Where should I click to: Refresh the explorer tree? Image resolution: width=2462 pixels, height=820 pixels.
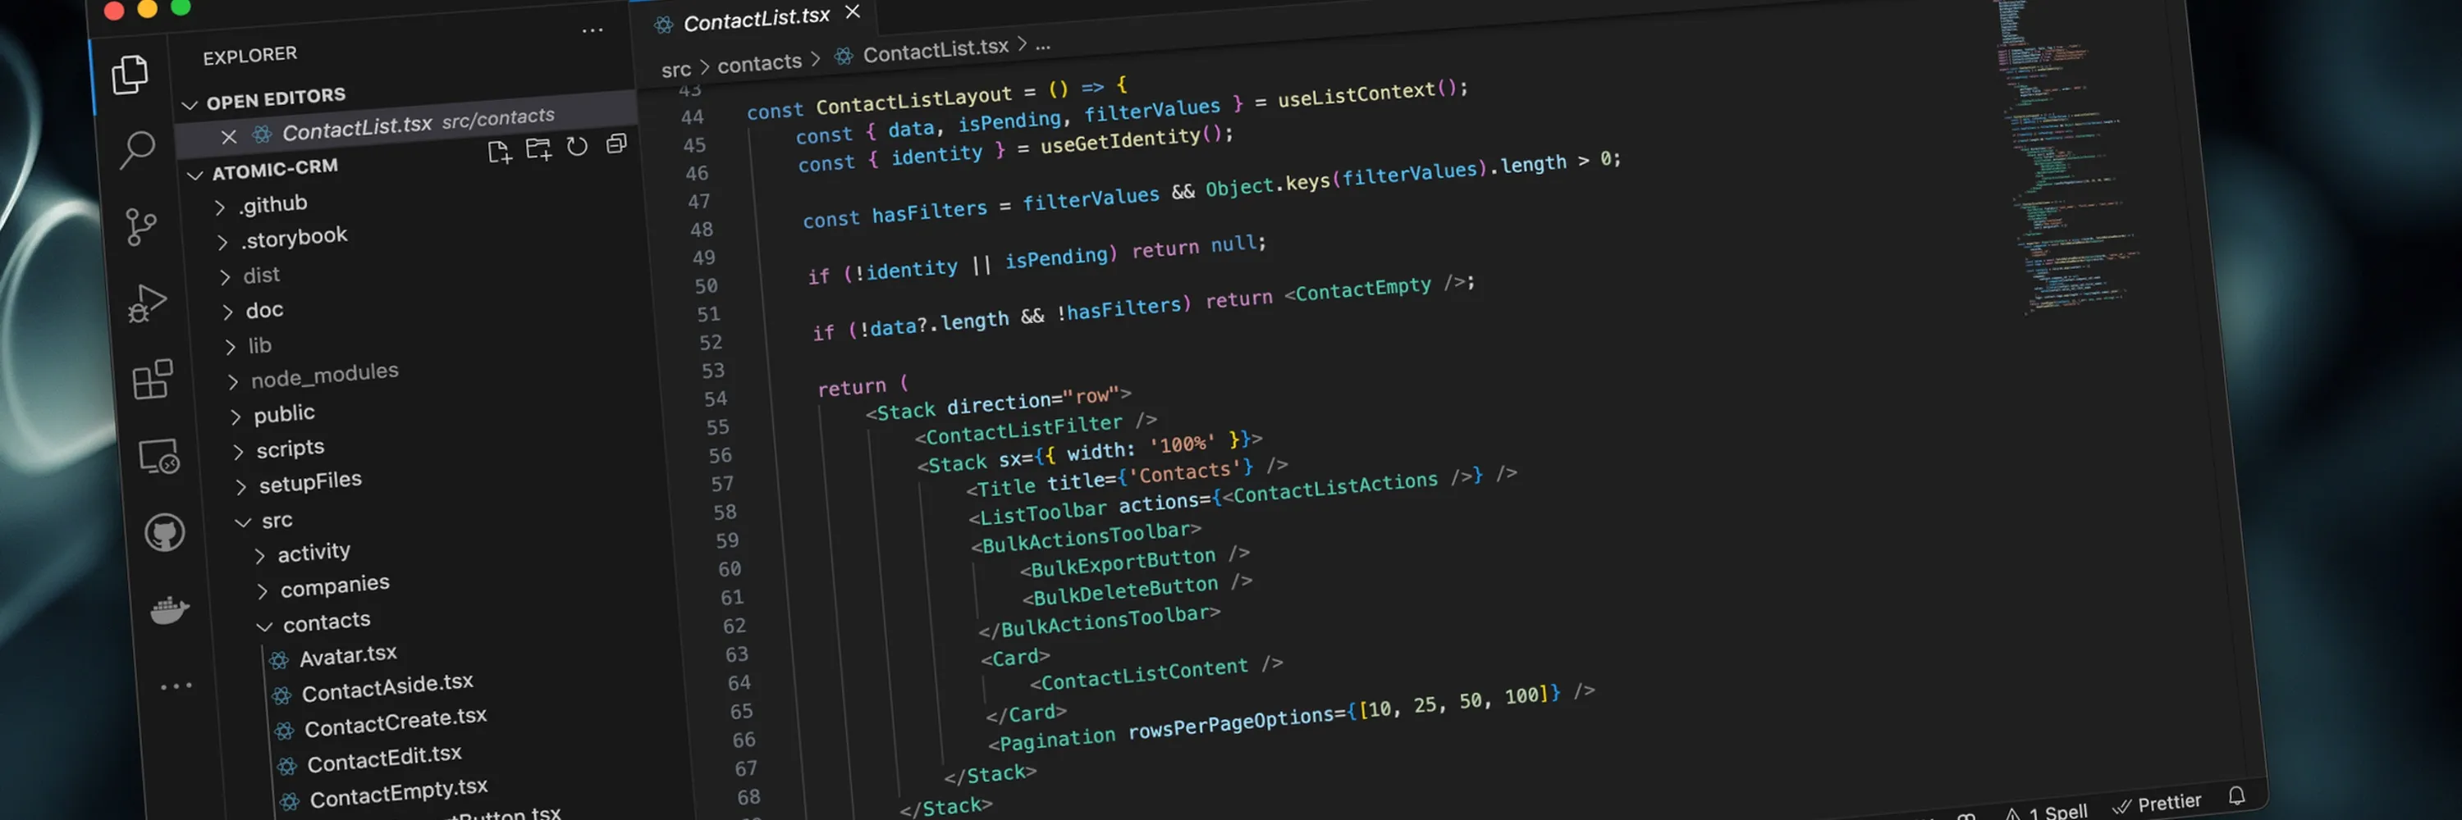point(577,147)
